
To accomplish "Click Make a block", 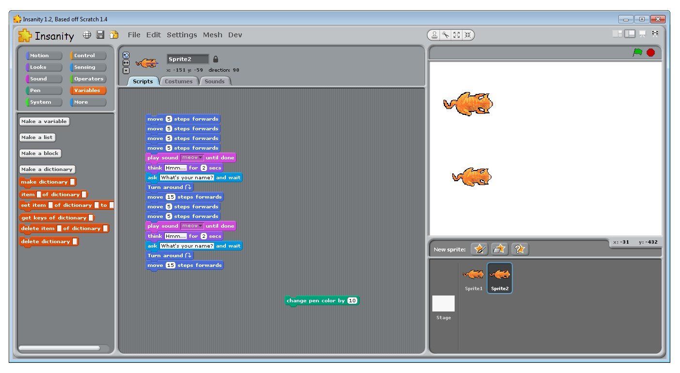I will (40, 154).
